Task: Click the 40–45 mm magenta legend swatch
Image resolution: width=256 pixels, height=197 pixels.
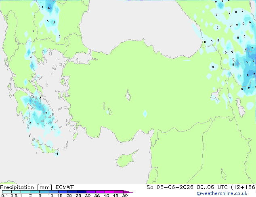Action: tap(109, 192)
